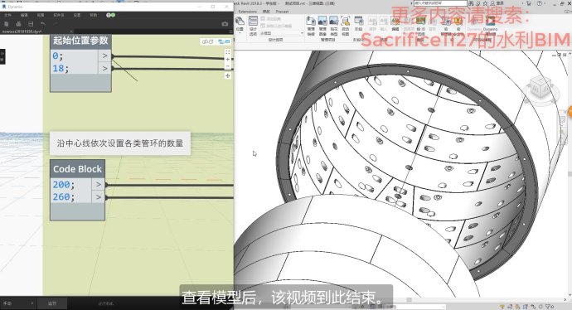Close the newtest .dyn workspace tab
This screenshot has height=310, width=572.
click(71, 31)
